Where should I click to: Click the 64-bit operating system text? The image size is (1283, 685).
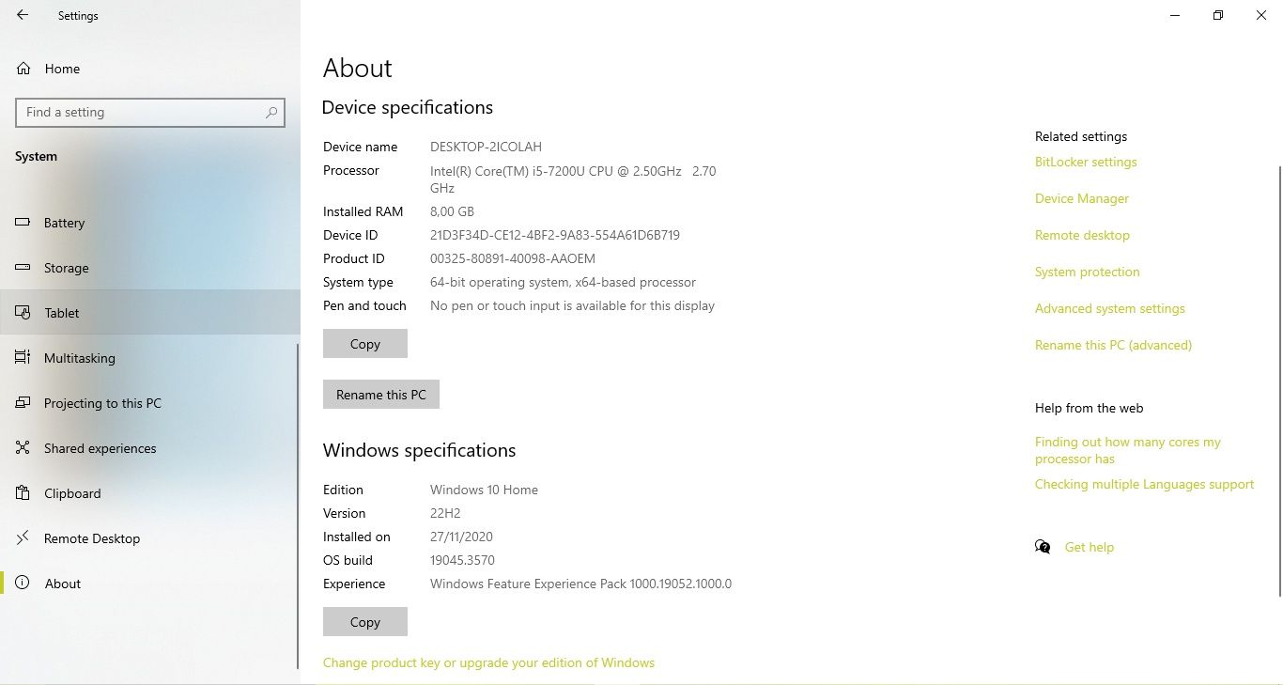click(x=563, y=282)
